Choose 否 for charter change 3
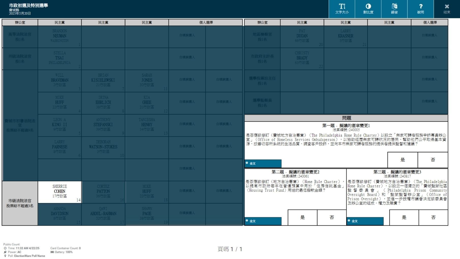Viewport: 460px width, 259px height. [x=433, y=217]
